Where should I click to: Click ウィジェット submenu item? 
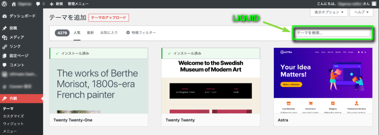pyautogui.click(x=13, y=124)
